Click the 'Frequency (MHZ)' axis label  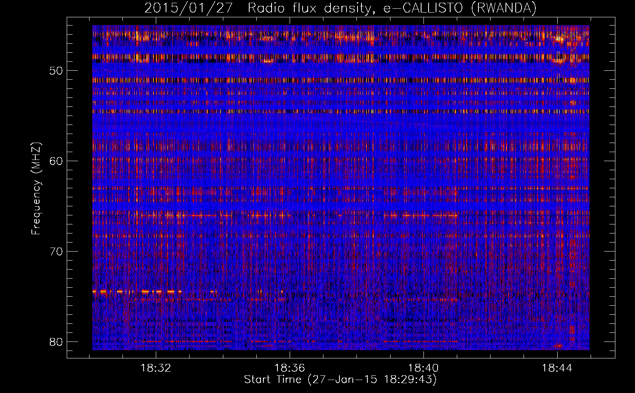36,188
